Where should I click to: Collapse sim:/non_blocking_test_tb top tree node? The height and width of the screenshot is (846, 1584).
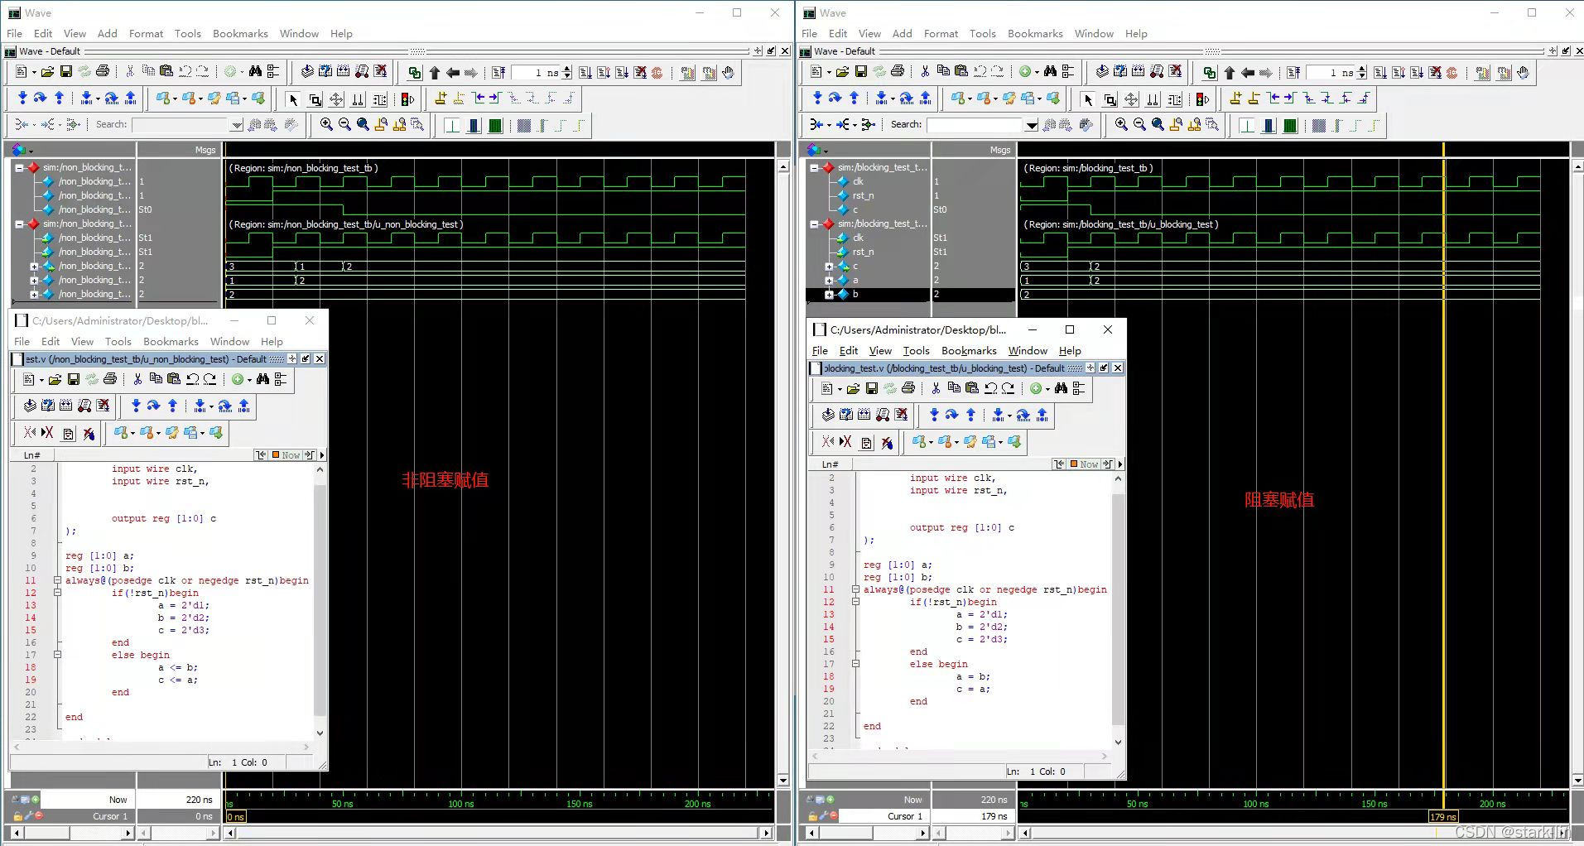tap(19, 167)
